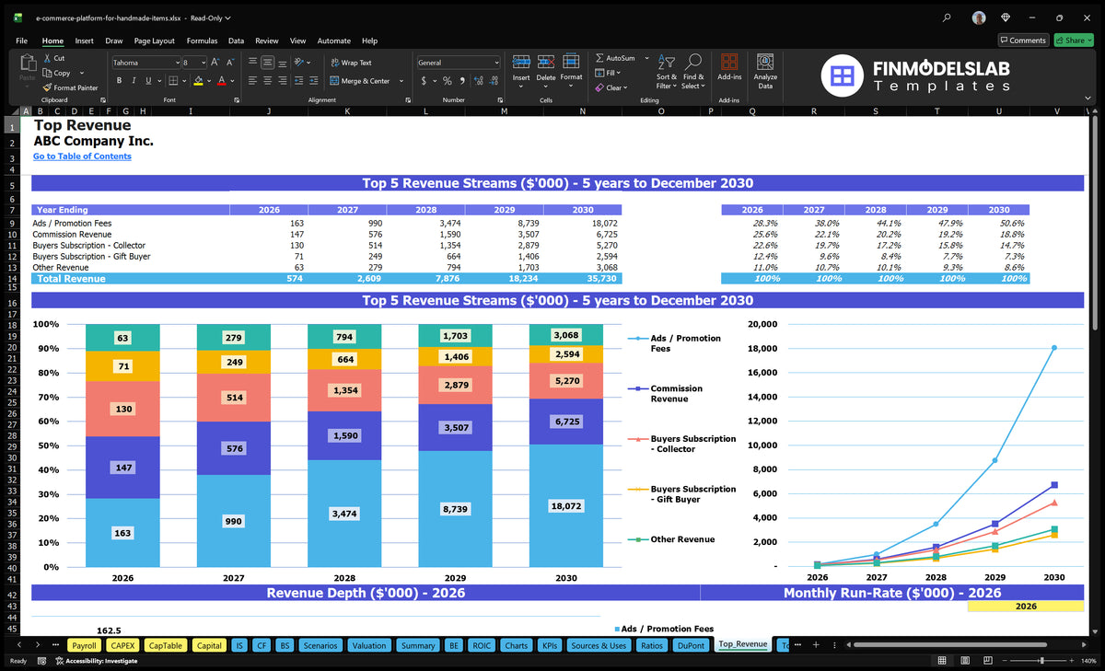This screenshot has width=1105, height=671.
Task: Apply Comma Style format
Action: [461, 81]
